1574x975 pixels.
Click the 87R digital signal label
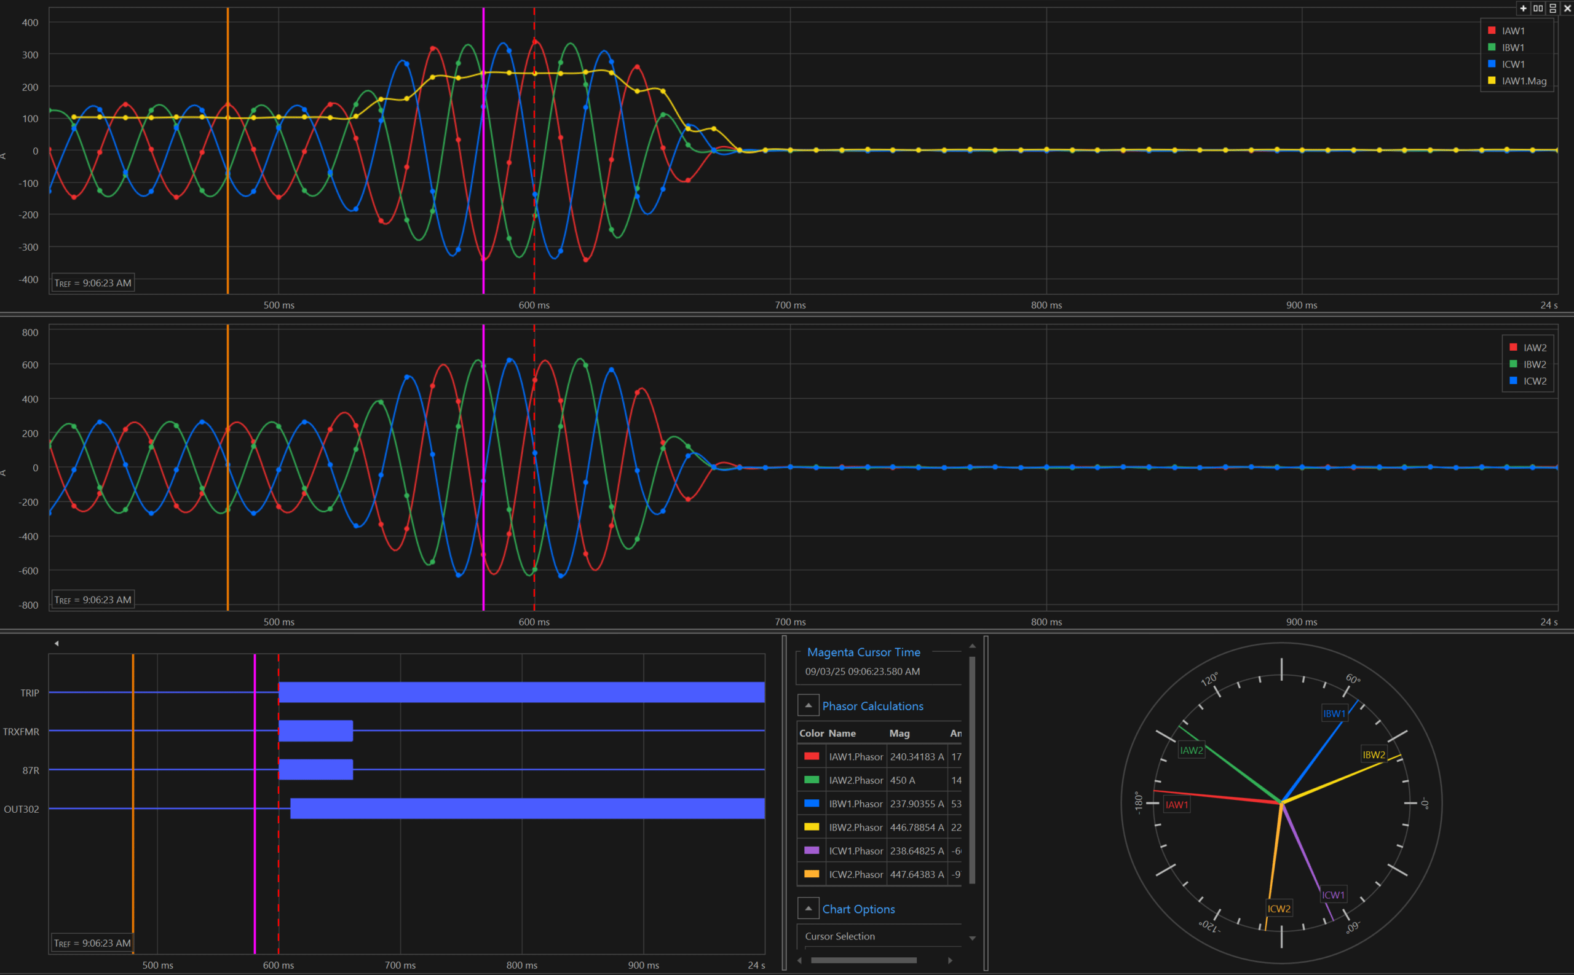click(x=31, y=770)
